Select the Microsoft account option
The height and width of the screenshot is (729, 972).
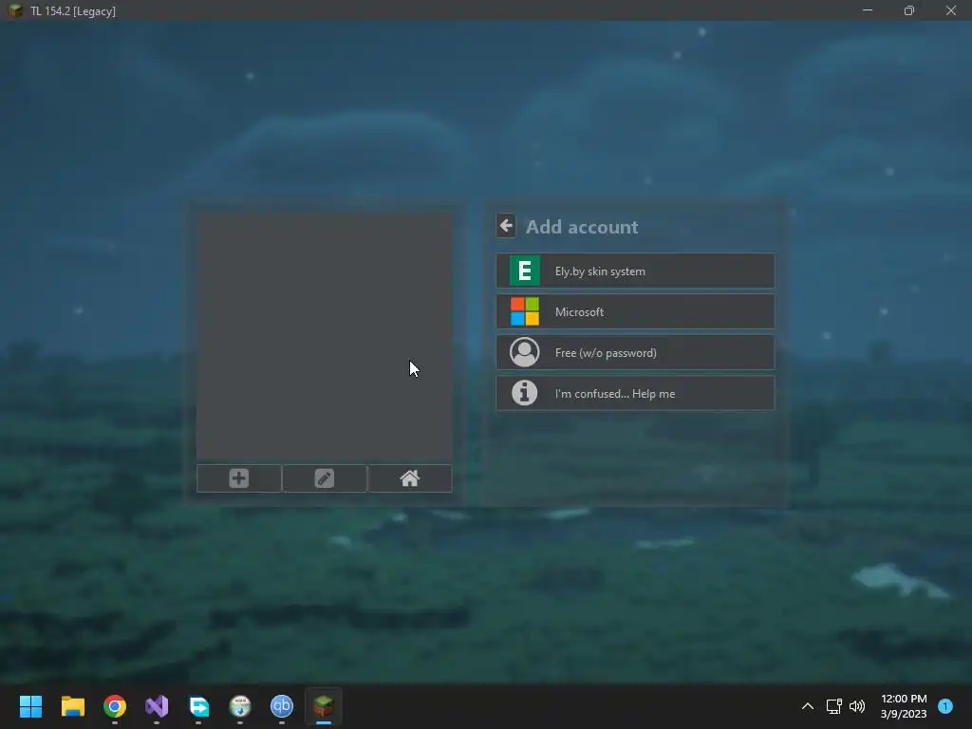(635, 311)
